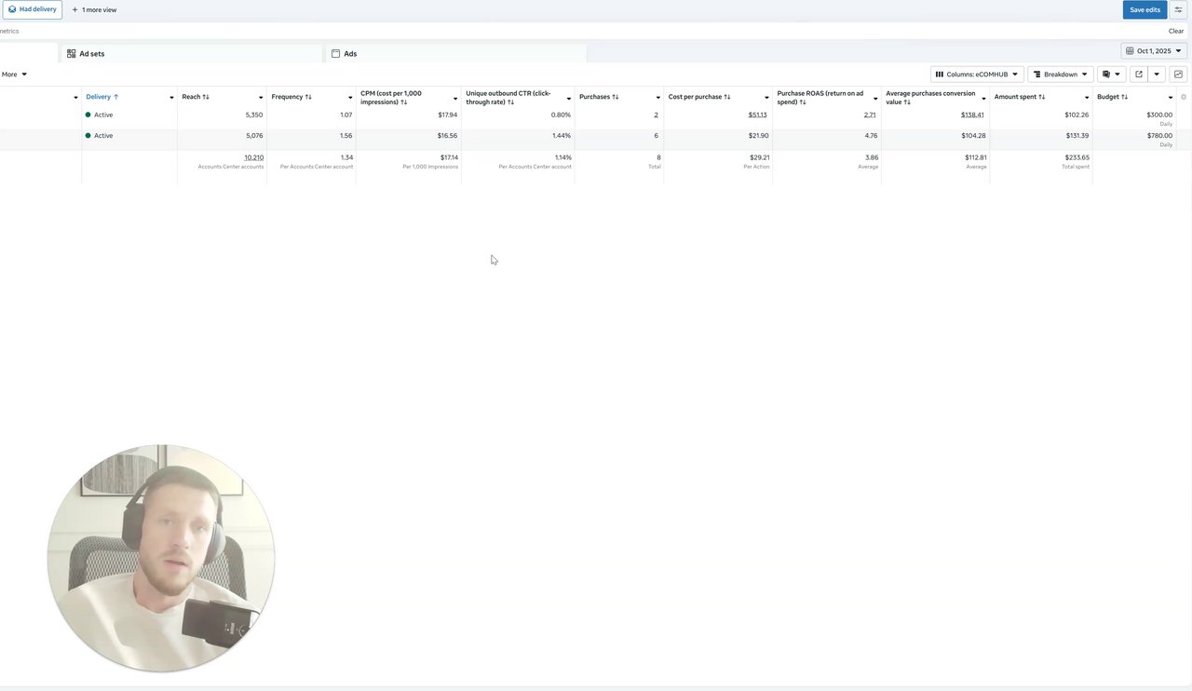
Task: Open the Oct 1, 2025 date picker
Action: click(x=1154, y=51)
